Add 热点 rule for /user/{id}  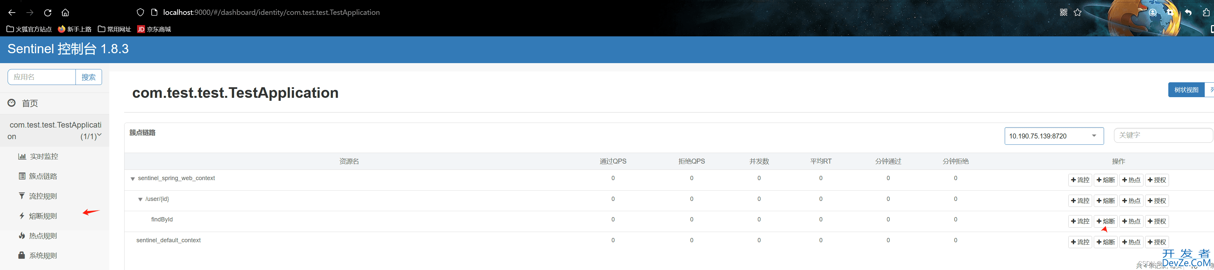point(1131,201)
